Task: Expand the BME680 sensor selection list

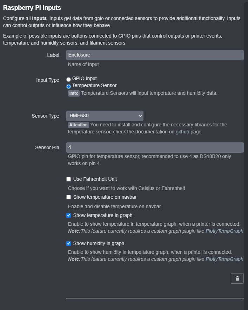Action: (x=105, y=116)
